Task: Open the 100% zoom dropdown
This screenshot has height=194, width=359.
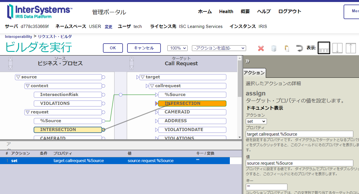Action: coord(177,48)
